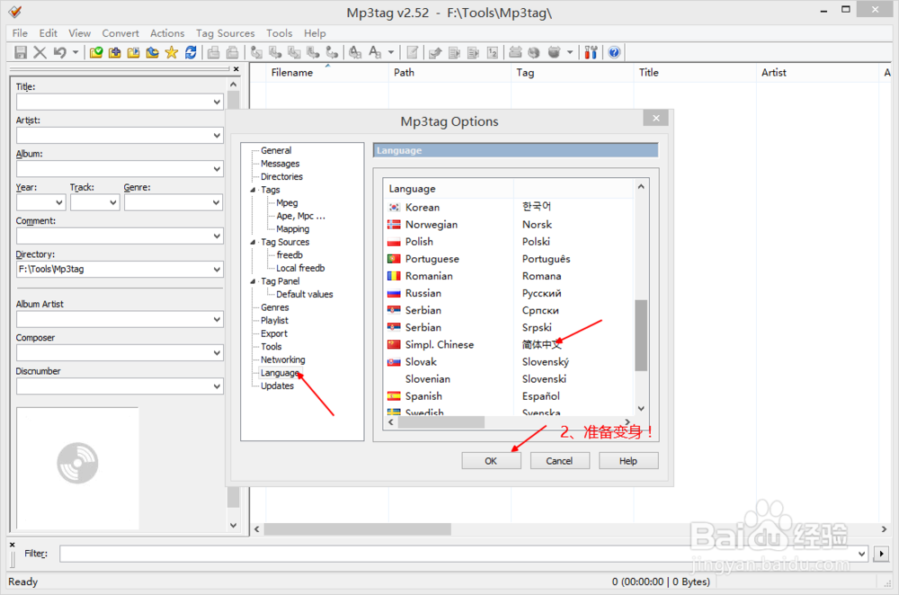The height and width of the screenshot is (595, 899).
Task: Click the language list scroll down arrow
Action: (x=641, y=409)
